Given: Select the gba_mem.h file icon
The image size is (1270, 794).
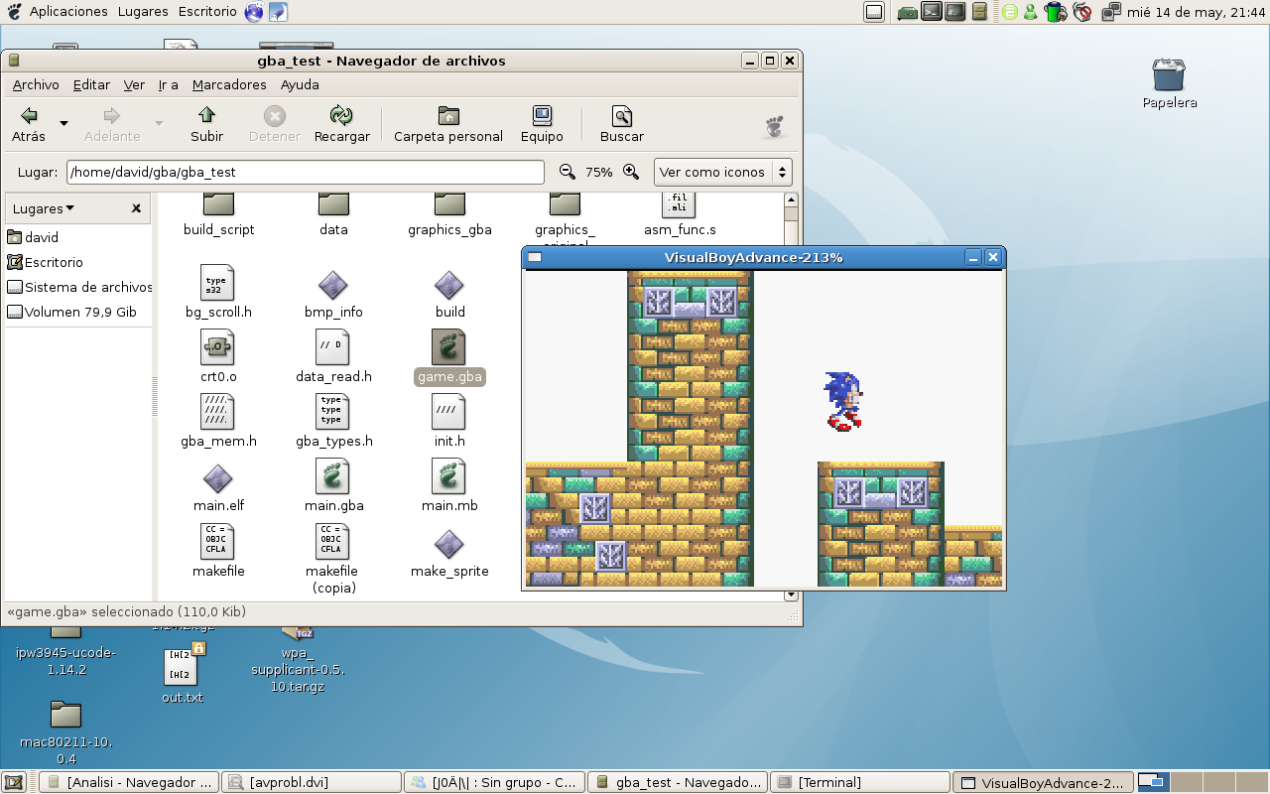Looking at the screenshot, I should tap(217, 412).
